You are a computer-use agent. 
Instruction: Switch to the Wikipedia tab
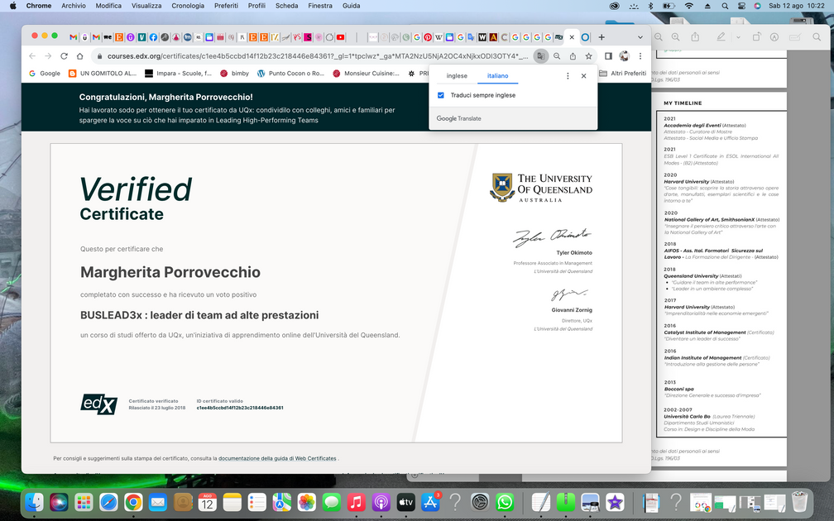pyautogui.click(x=439, y=37)
